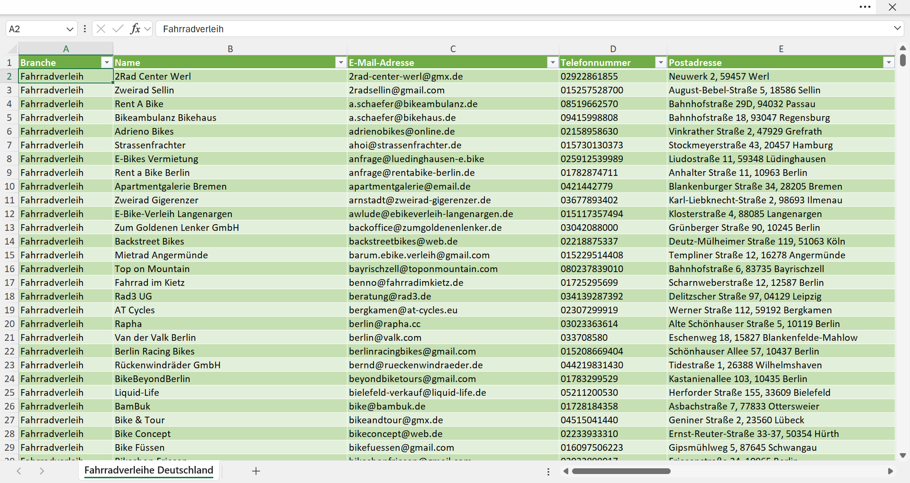This screenshot has height=483, width=910.
Task: Select address Geniner Straße 2, 23560 Lübeck
Action: tap(781, 420)
